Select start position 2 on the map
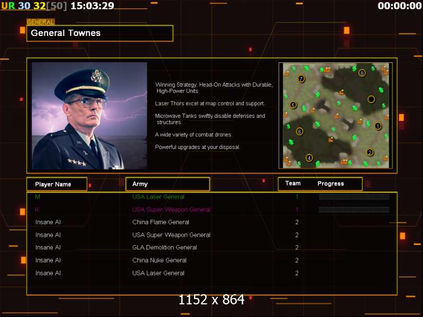 click(x=370, y=153)
